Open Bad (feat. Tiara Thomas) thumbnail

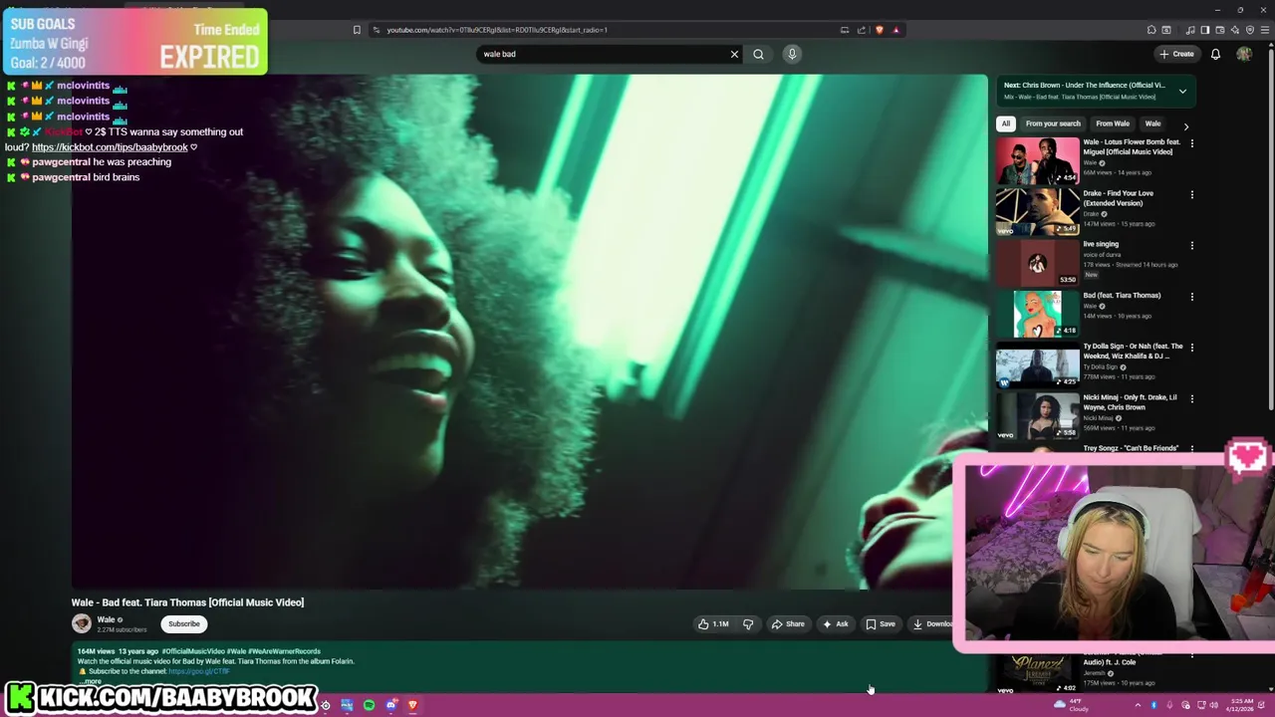coord(1038,314)
